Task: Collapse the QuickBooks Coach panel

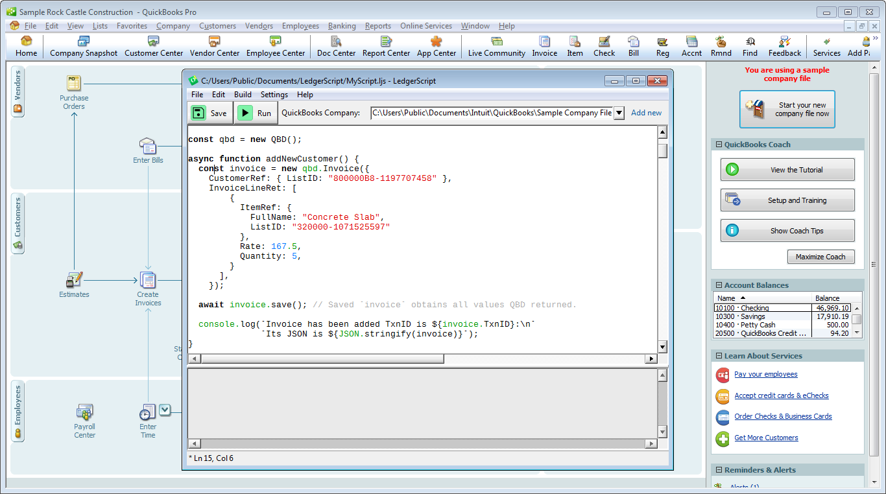Action: (719, 145)
